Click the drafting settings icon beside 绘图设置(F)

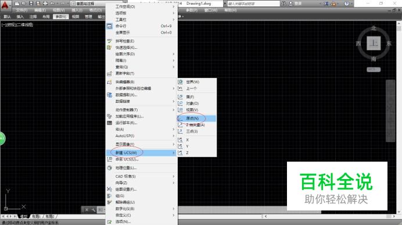click(109, 190)
